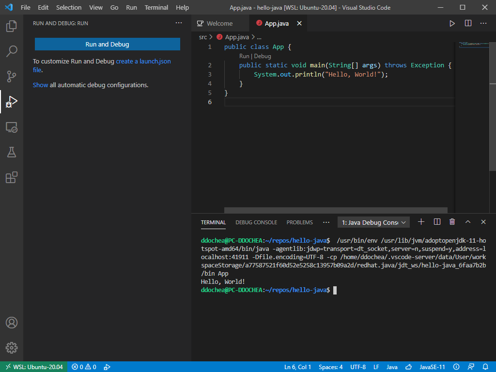Open the VS Code logo application menu

click(x=9, y=7)
